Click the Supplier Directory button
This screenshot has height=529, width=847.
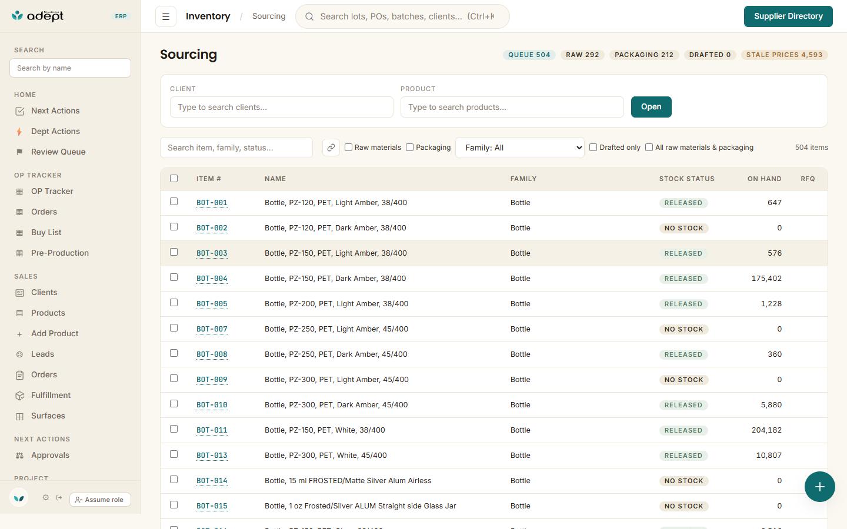point(788,16)
